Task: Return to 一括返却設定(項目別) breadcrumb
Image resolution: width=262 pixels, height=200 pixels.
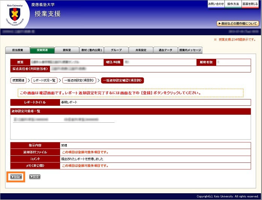Action: click(79, 80)
